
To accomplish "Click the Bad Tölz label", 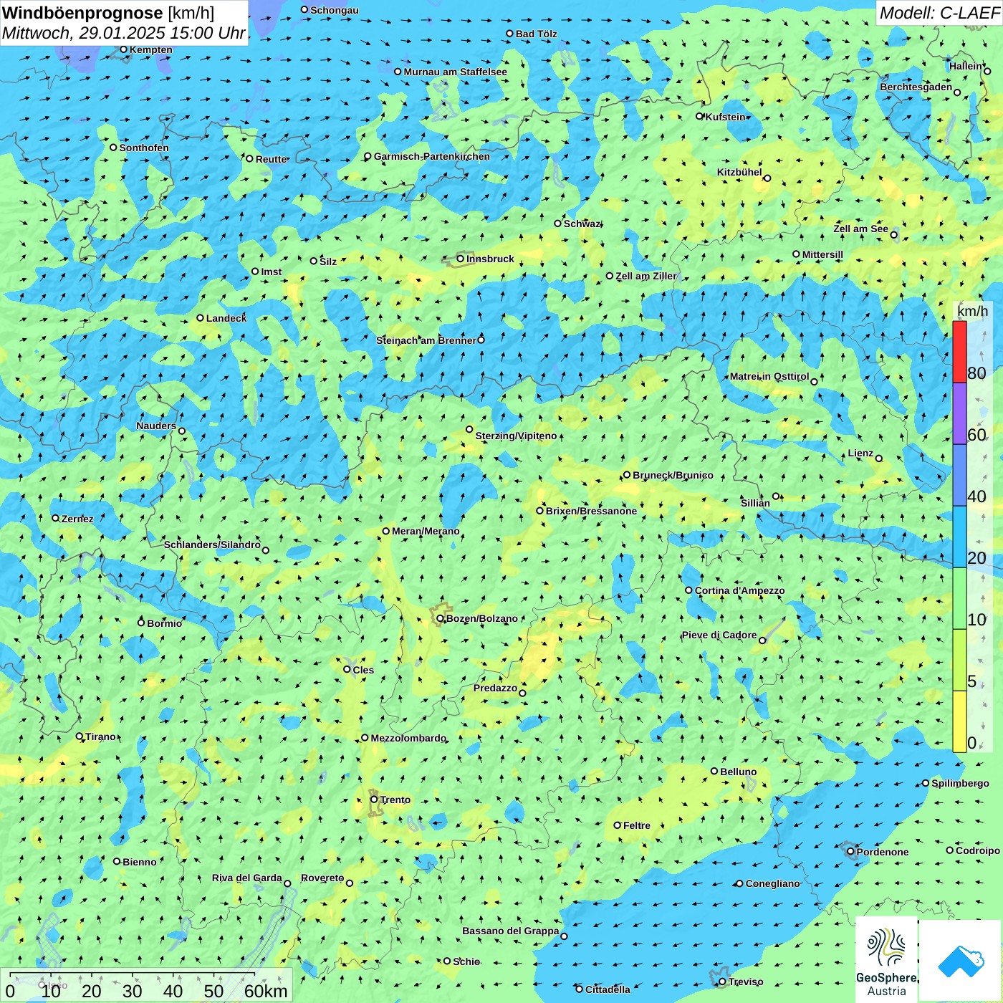I will coord(536,34).
